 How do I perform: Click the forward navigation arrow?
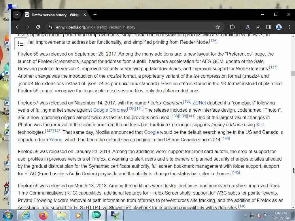click(x=28, y=27)
